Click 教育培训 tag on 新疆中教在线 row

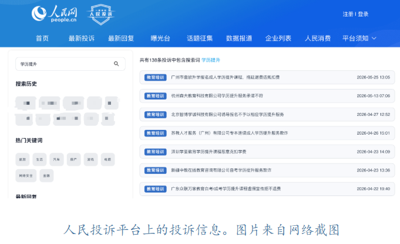click(155, 170)
